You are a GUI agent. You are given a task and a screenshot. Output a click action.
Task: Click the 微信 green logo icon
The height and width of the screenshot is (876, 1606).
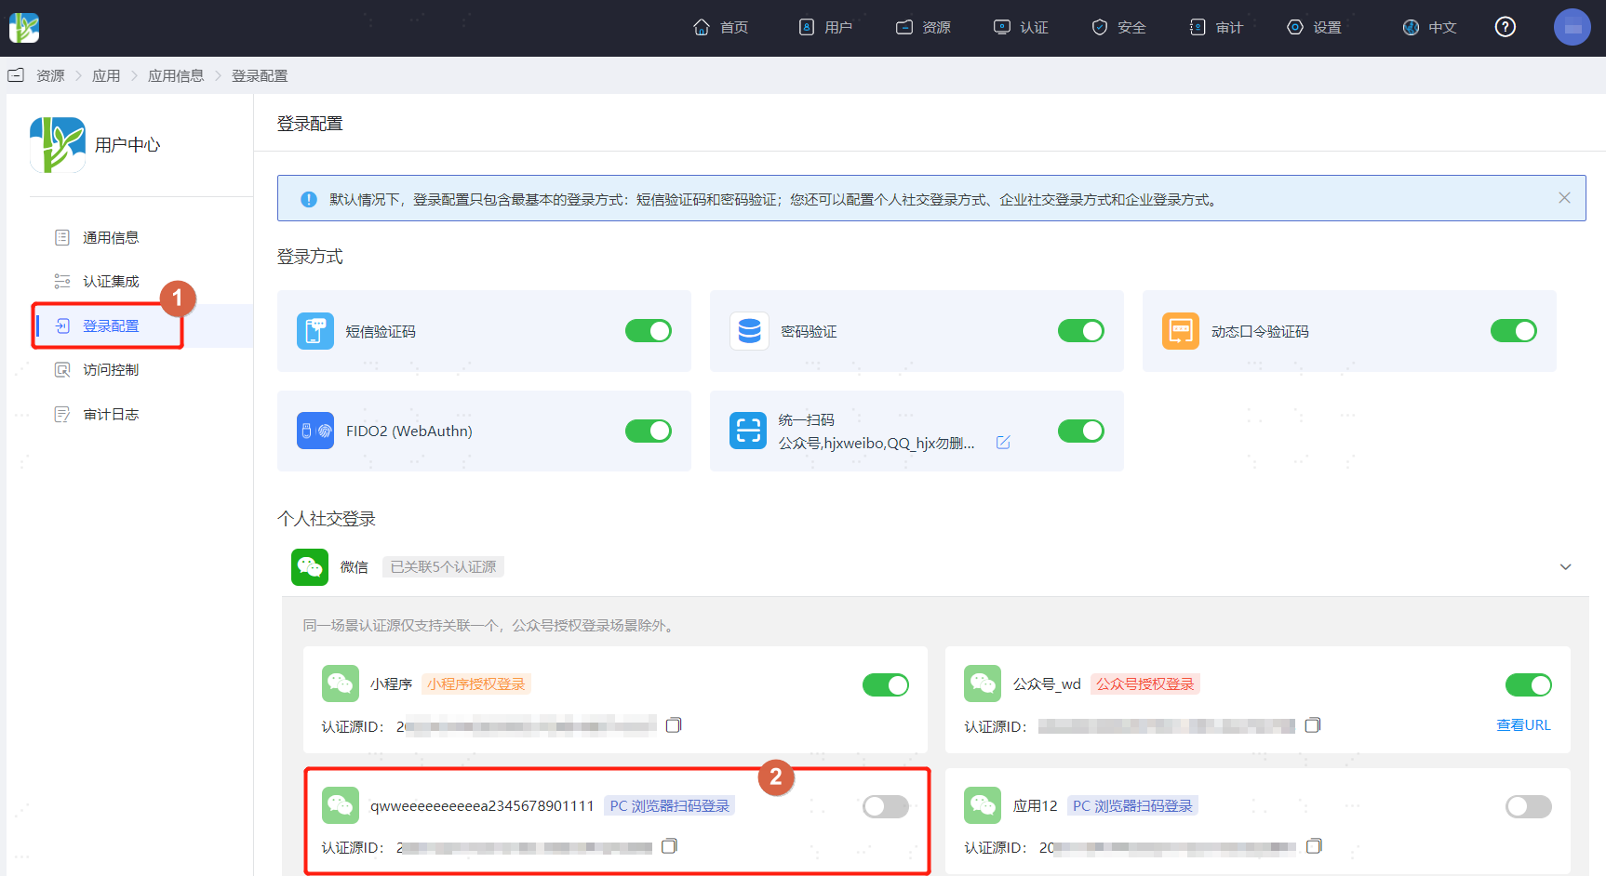(x=310, y=566)
